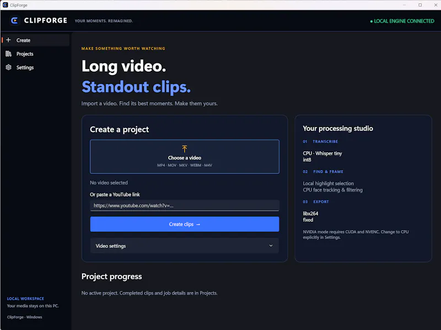
Task: Click 'CPU face tracking & filtering' text
Action: point(333,190)
